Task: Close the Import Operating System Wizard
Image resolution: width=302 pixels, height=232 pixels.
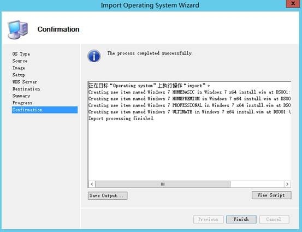Action: 293,3
